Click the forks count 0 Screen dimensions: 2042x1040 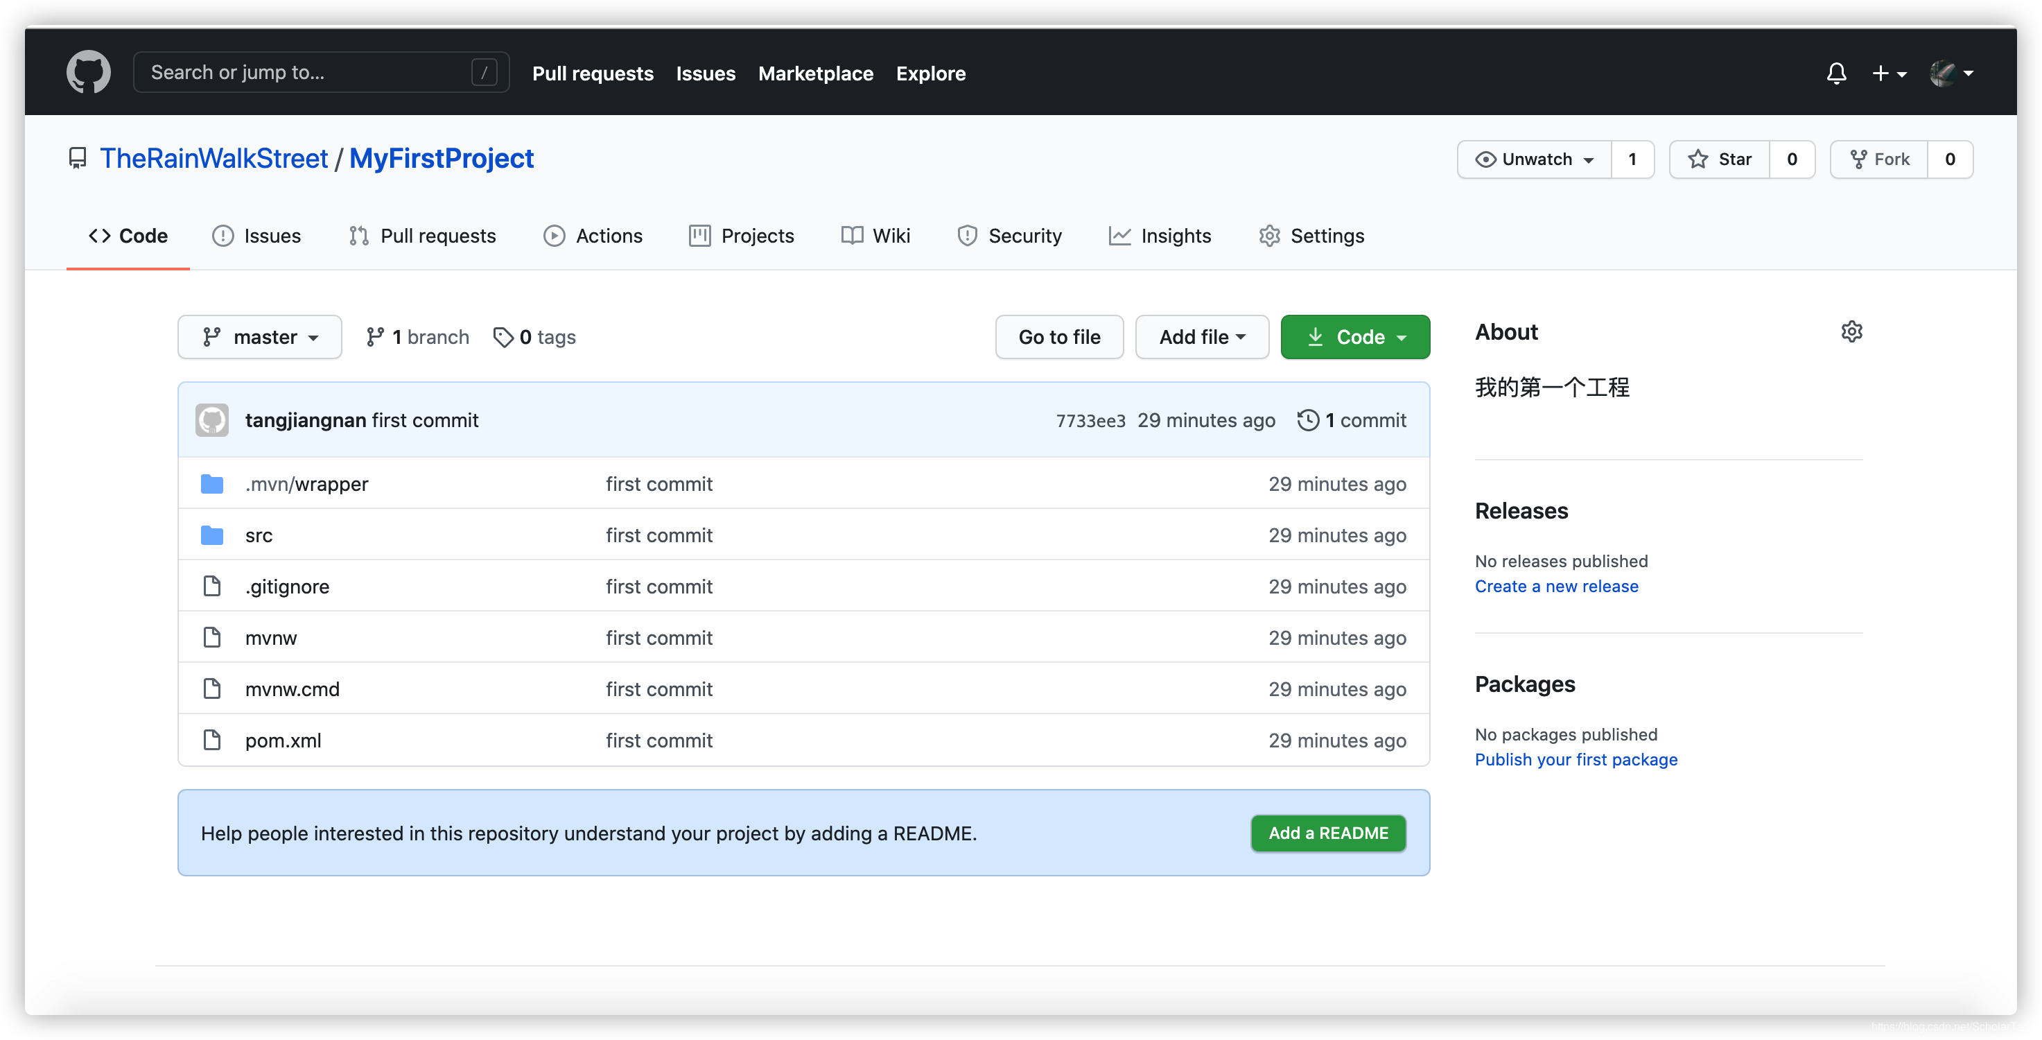point(1950,159)
